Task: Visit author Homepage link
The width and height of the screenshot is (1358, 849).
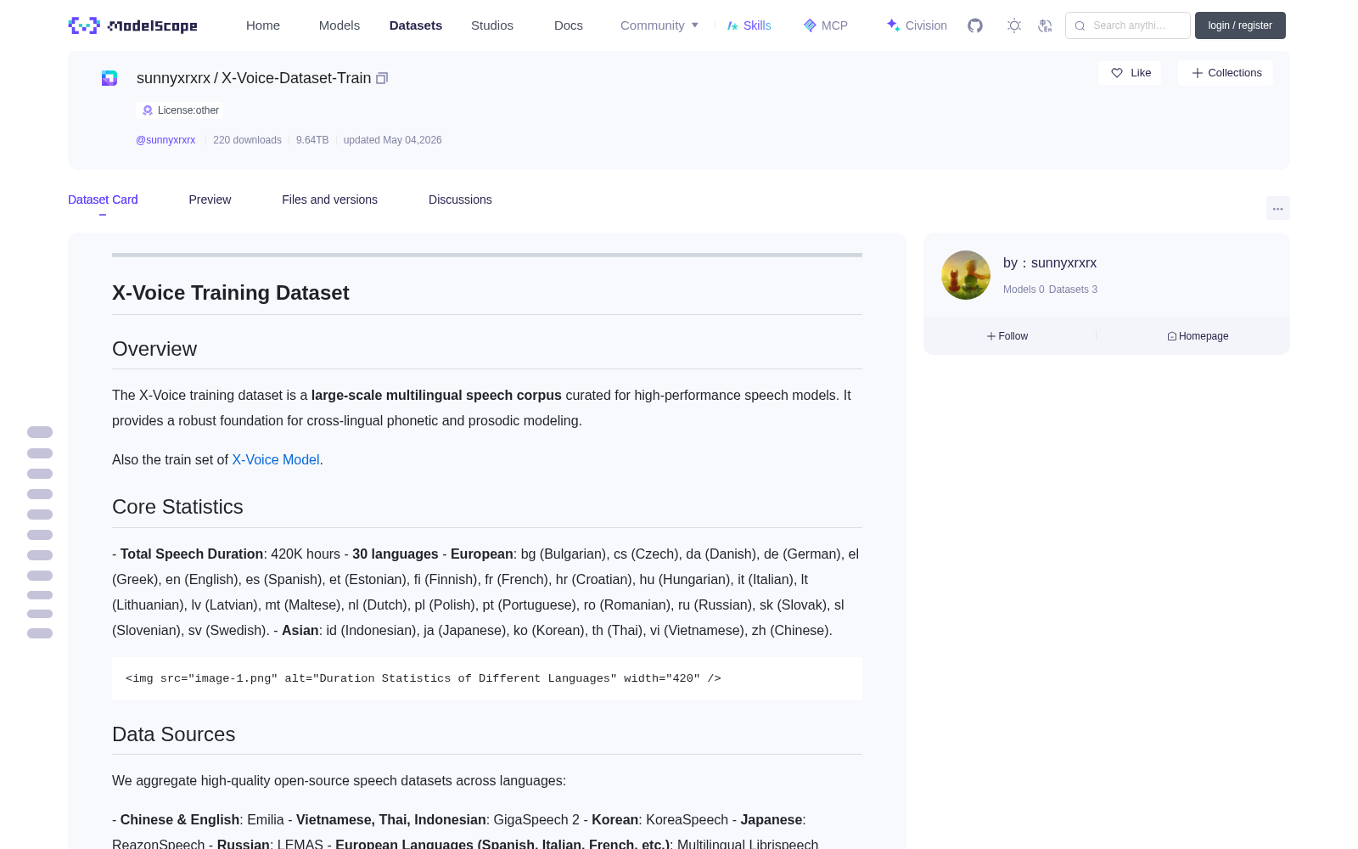Action: (x=1198, y=336)
